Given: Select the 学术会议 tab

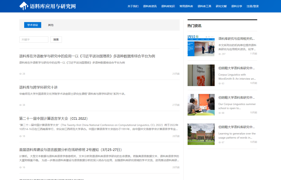Looking at the screenshot, I should pos(32,25).
